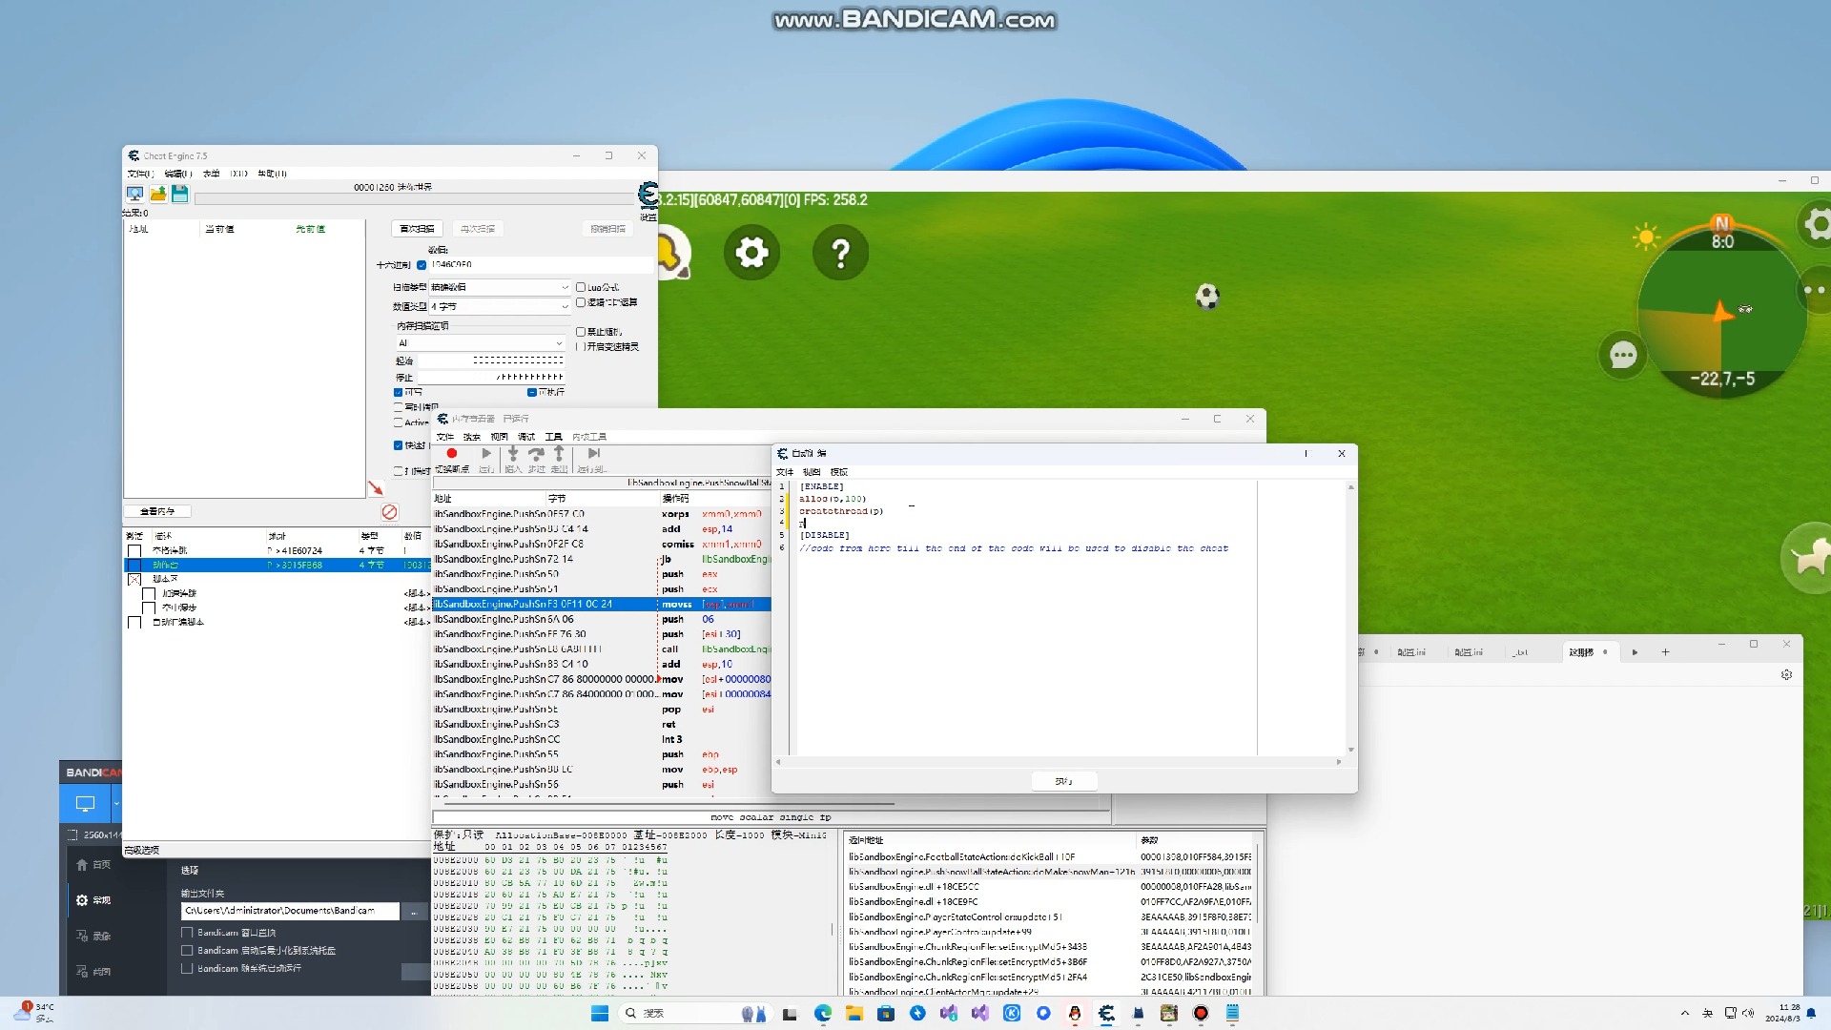1831x1030 pixels.
Task: Click the First Scan button
Action: pos(417,229)
